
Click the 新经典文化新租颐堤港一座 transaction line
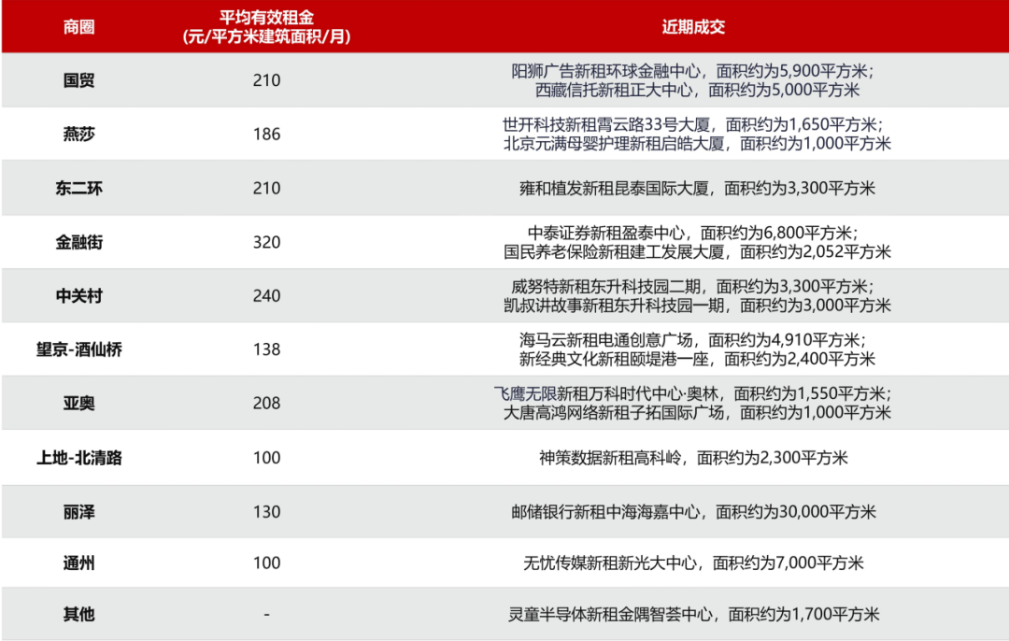(698, 358)
